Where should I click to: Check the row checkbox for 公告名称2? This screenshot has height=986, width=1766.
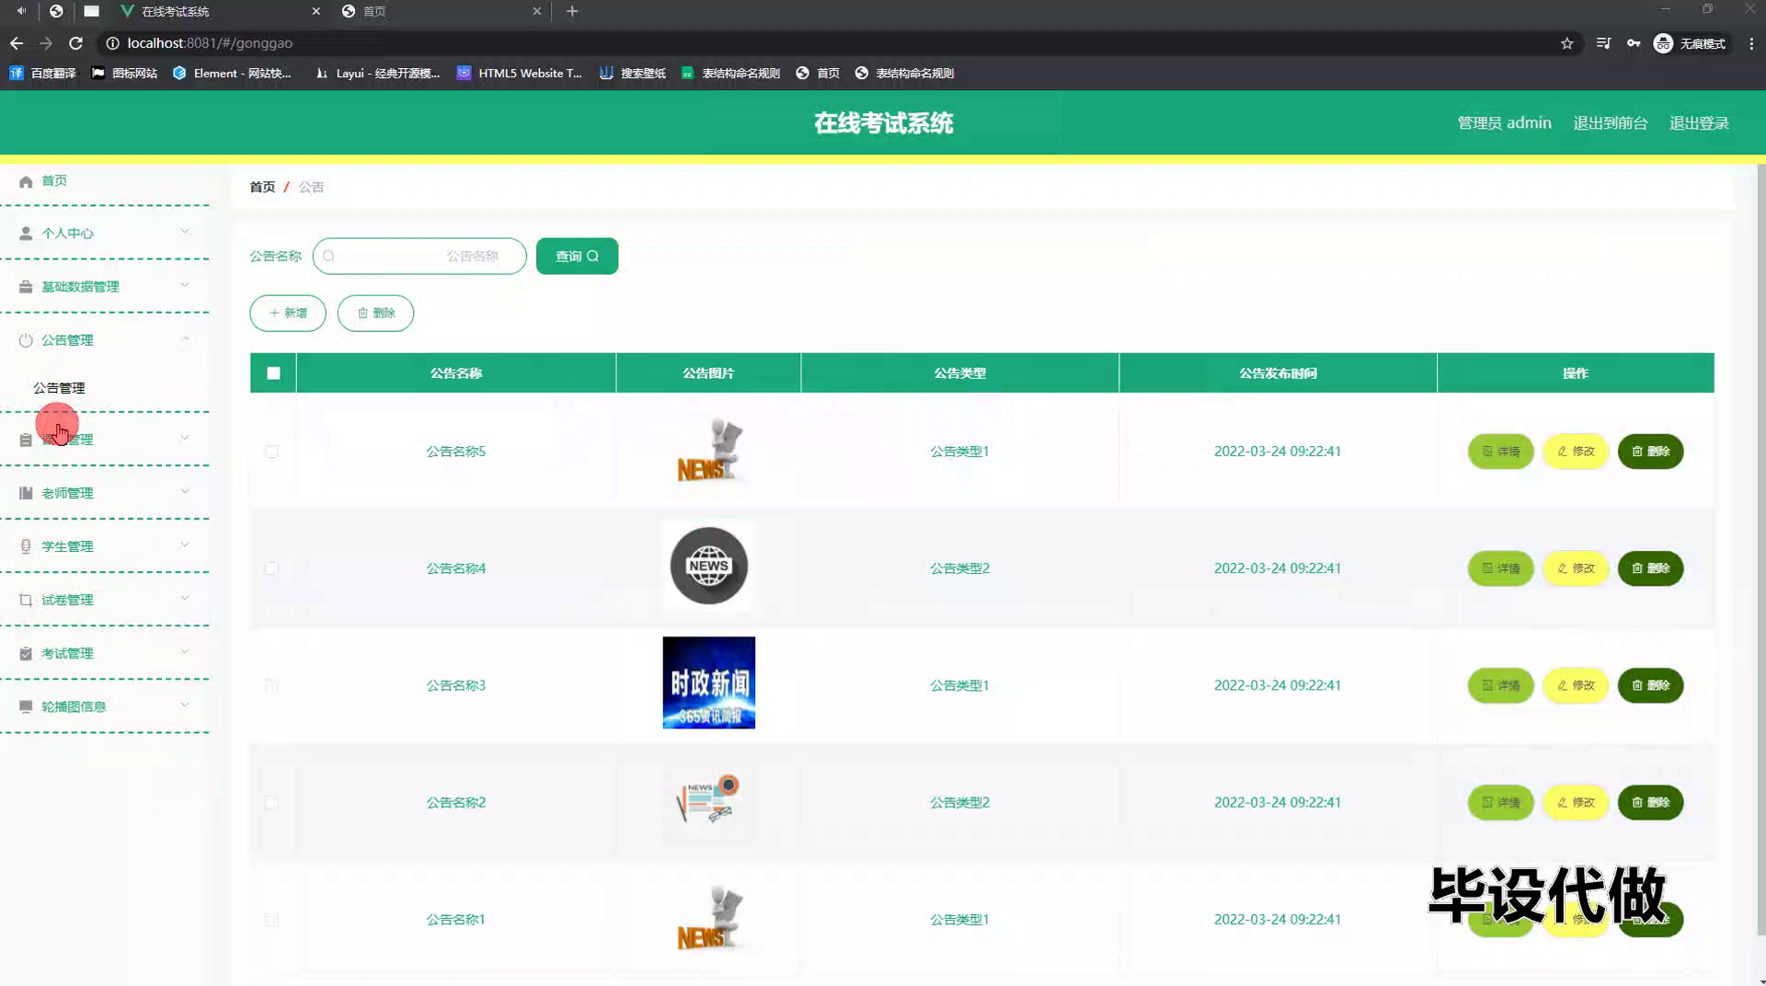tap(271, 802)
